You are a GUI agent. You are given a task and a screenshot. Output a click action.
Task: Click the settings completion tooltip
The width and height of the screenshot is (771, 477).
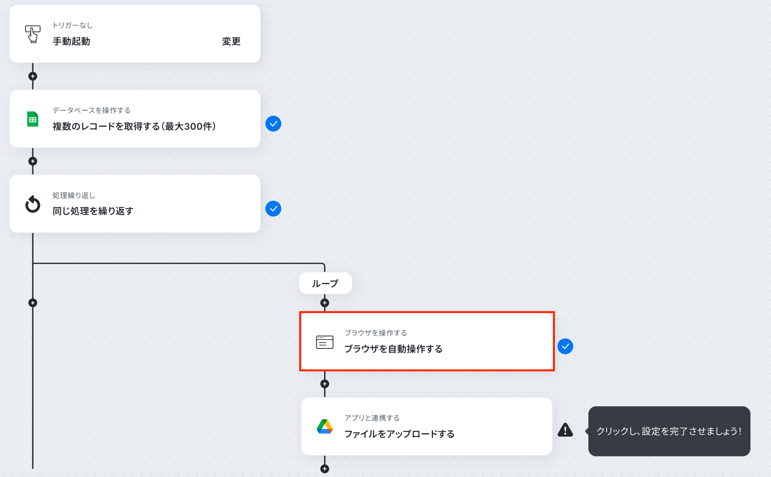pyautogui.click(x=669, y=431)
